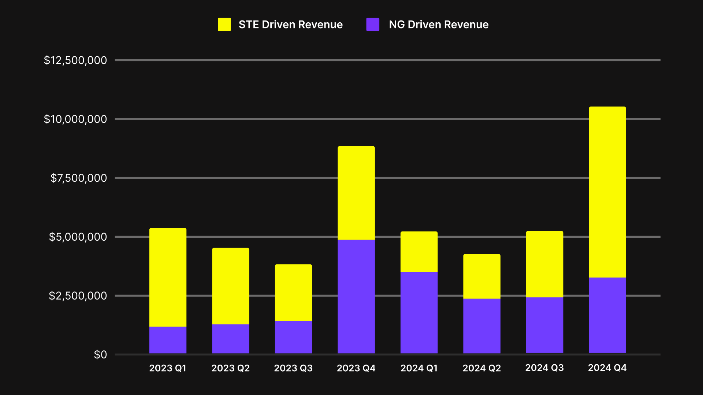Click the $12,500,000 y-axis label
The height and width of the screenshot is (395, 703).
(75, 60)
